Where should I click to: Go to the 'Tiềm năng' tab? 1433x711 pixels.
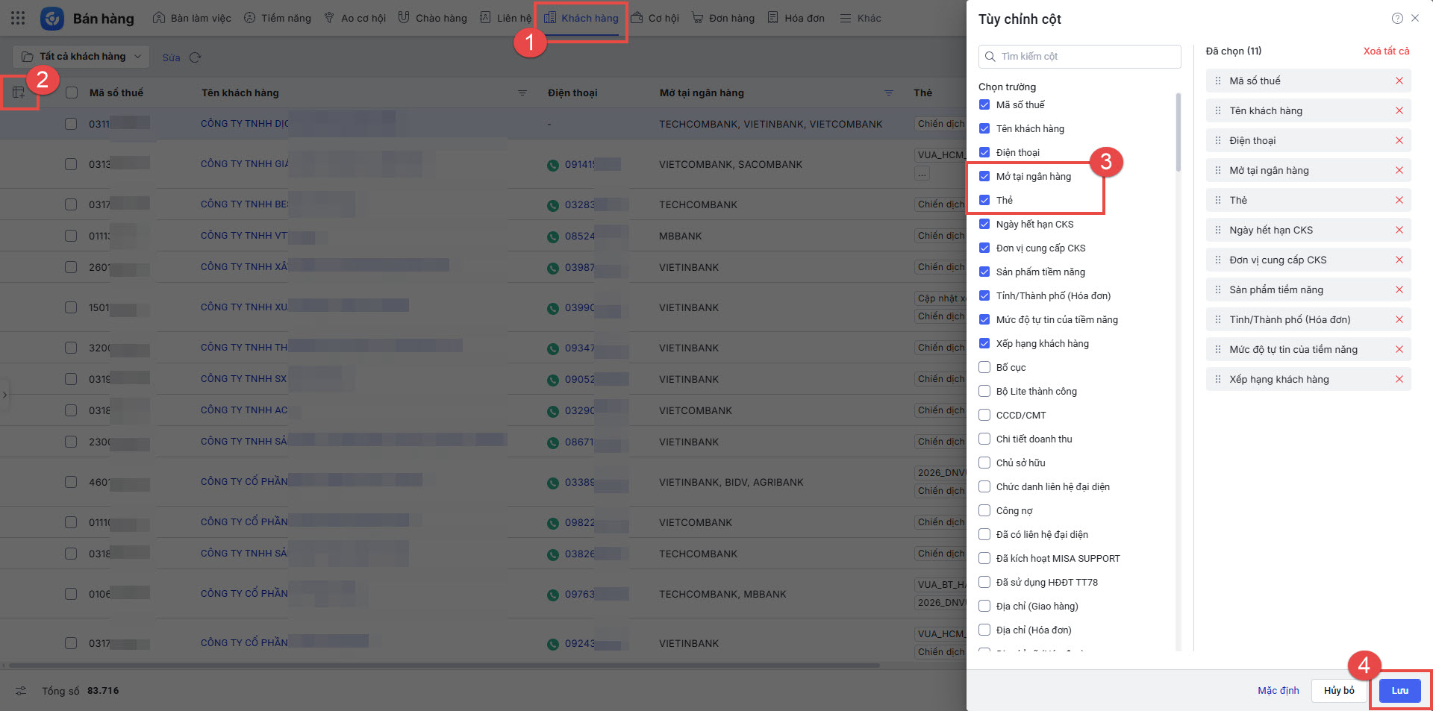coord(278,18)
